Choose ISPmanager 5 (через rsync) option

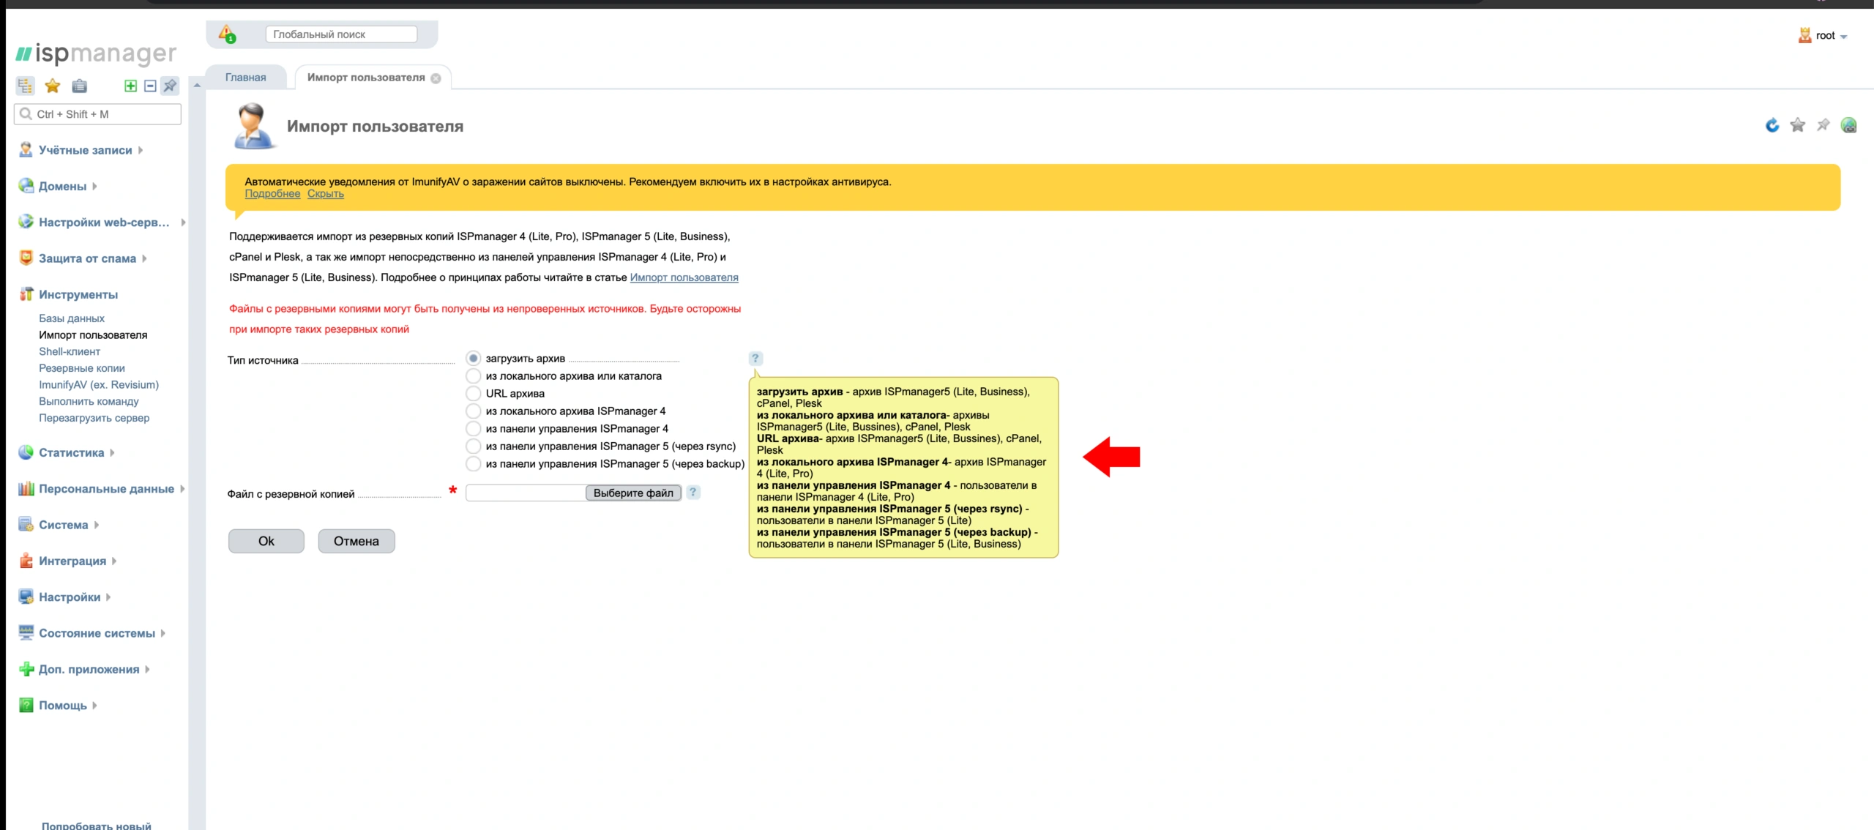pos(473,446)
